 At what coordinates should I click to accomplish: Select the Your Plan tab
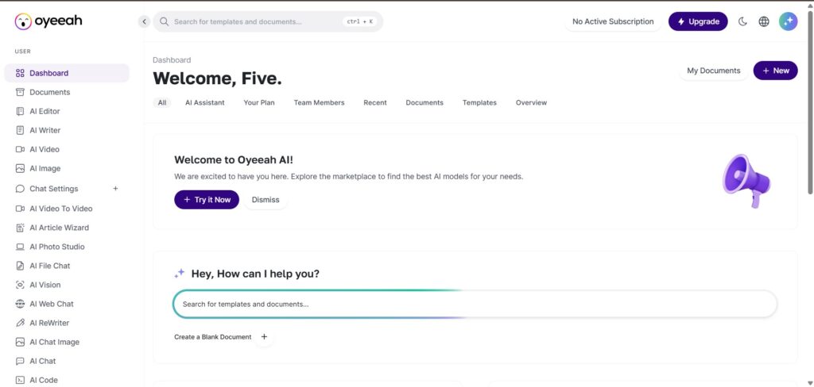click(259, 102)
